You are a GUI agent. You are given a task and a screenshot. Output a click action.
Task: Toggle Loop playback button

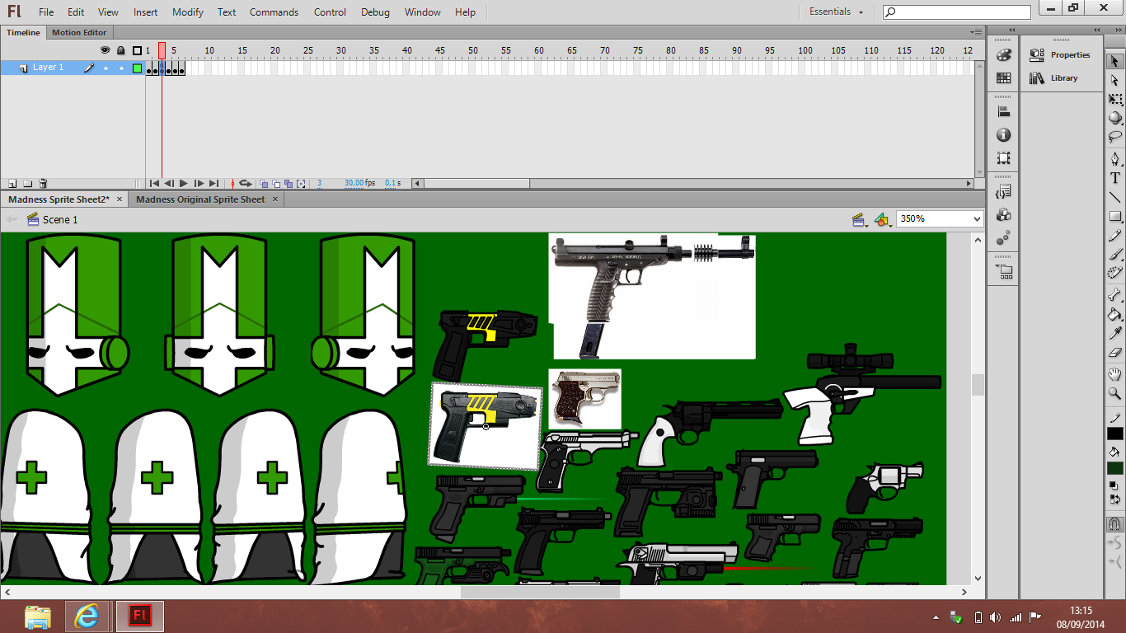click(245, 183)
